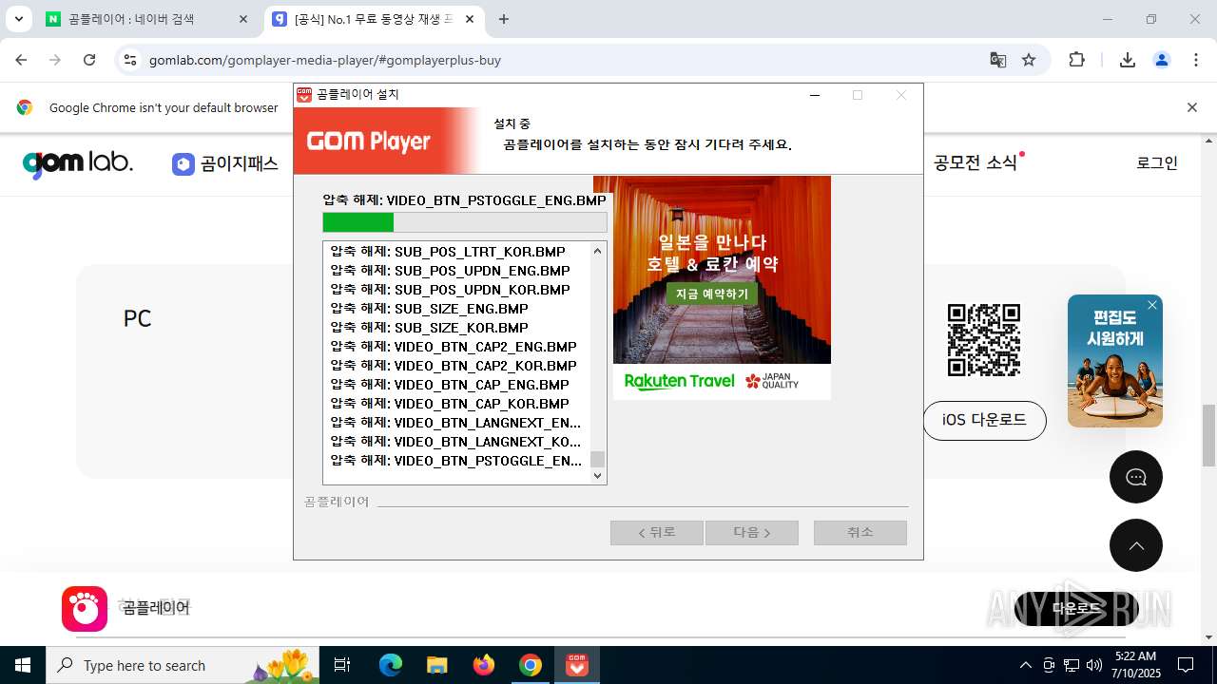Click the gom lab logo

(78, 163)
